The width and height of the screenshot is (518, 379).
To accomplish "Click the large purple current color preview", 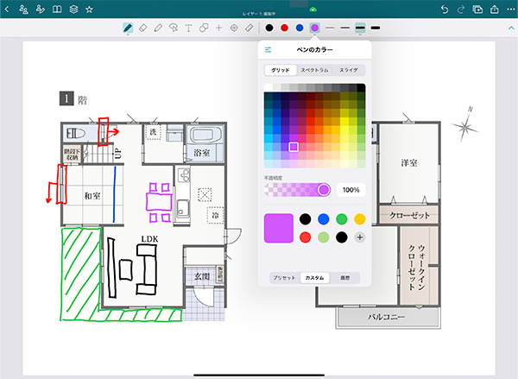I will (279, 228).
